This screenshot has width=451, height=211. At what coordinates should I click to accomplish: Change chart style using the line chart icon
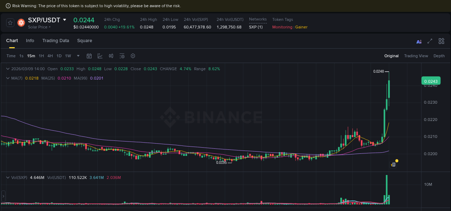tap(100, 56)
